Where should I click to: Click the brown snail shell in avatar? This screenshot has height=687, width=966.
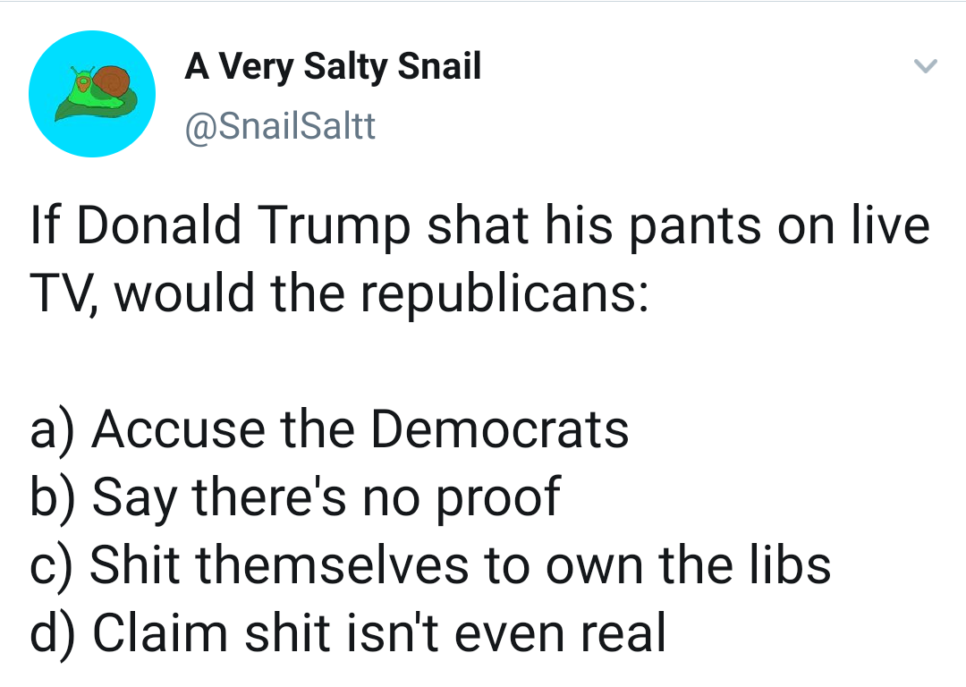tap(112, 81)
